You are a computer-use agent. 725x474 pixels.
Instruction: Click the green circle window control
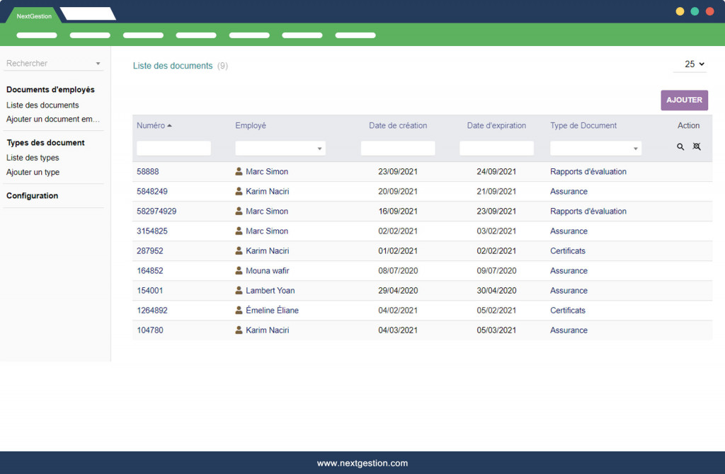tap(695, 11)
